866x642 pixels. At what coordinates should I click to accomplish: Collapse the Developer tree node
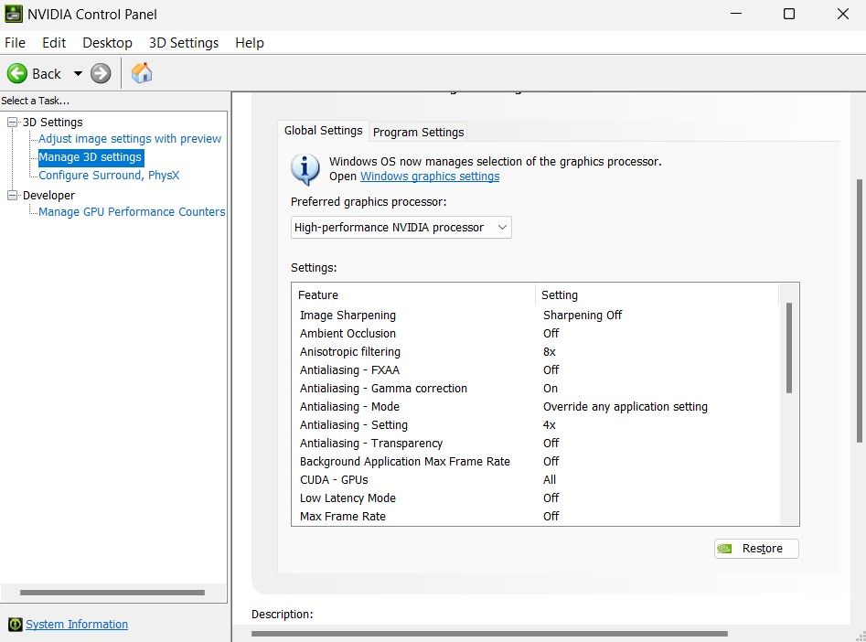12,196
